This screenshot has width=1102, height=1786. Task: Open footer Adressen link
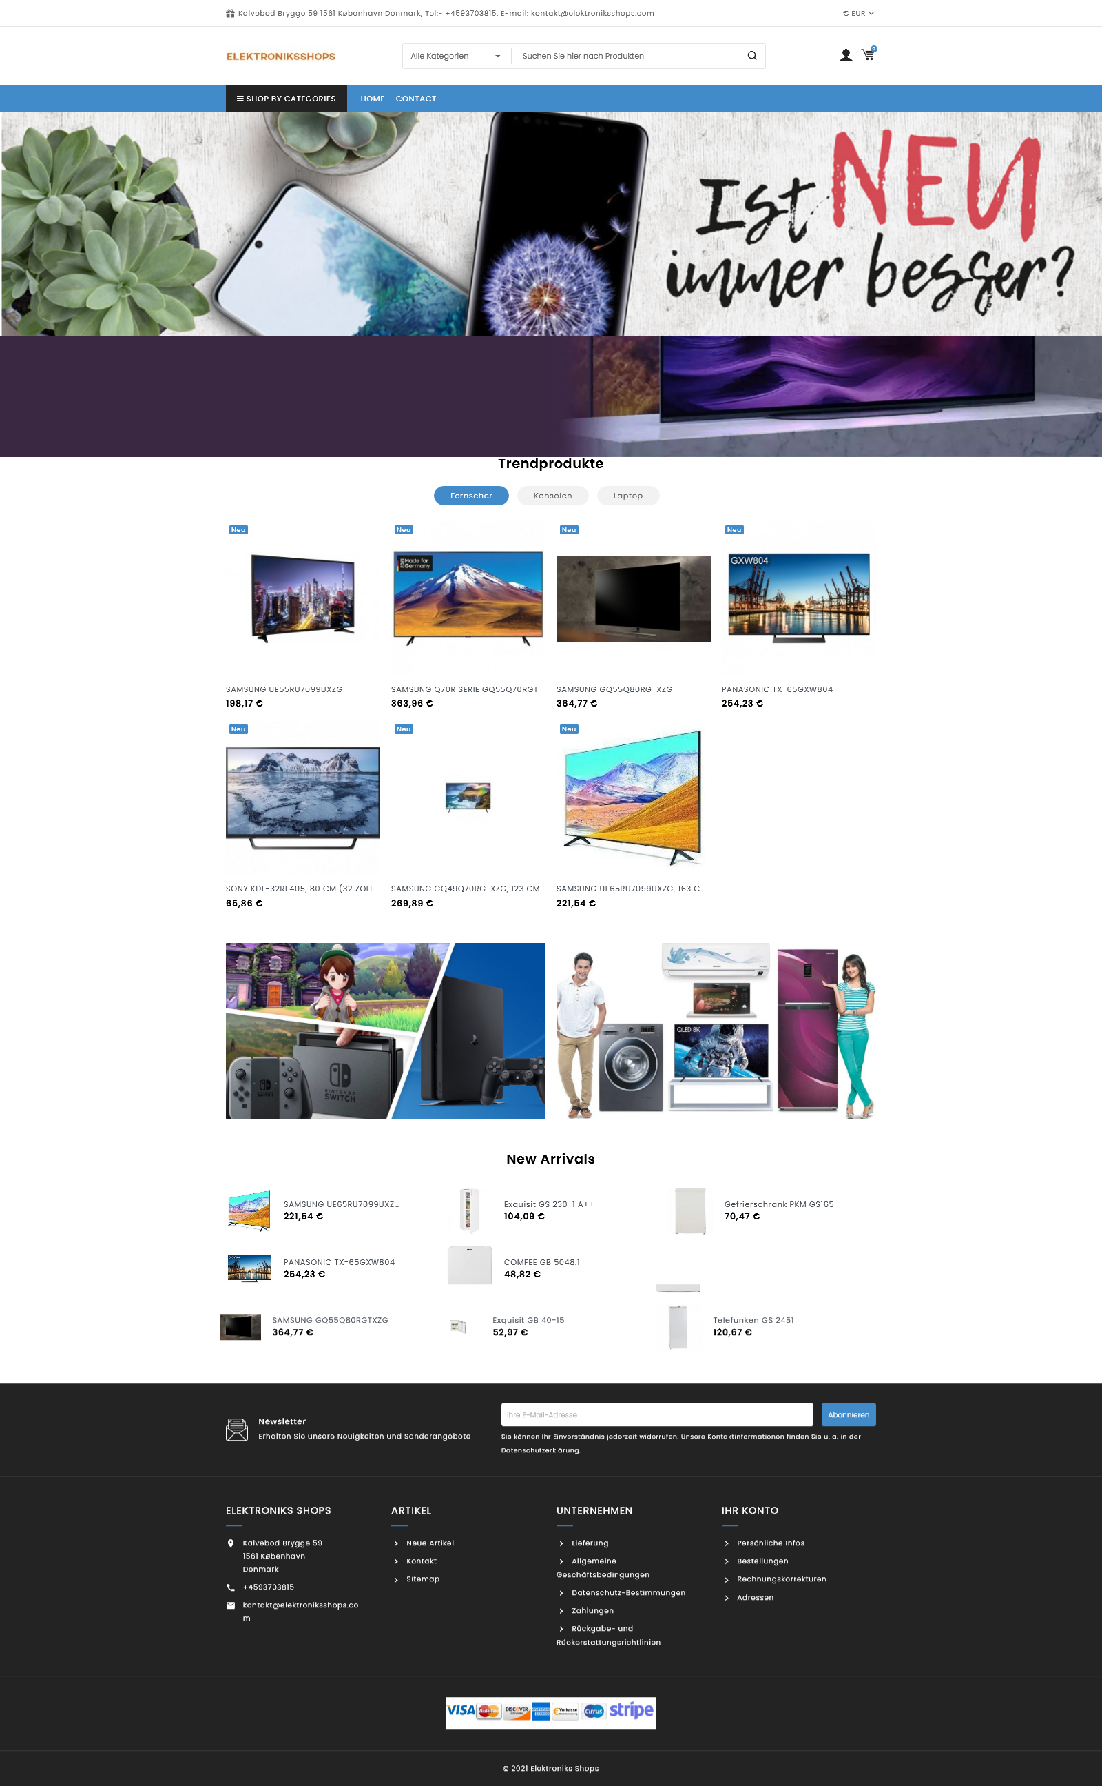tap(755, 1597)
